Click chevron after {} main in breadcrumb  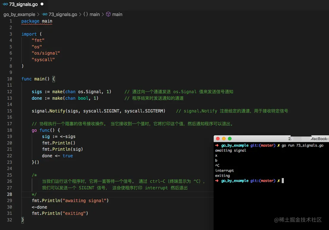[x=103, y=15]
